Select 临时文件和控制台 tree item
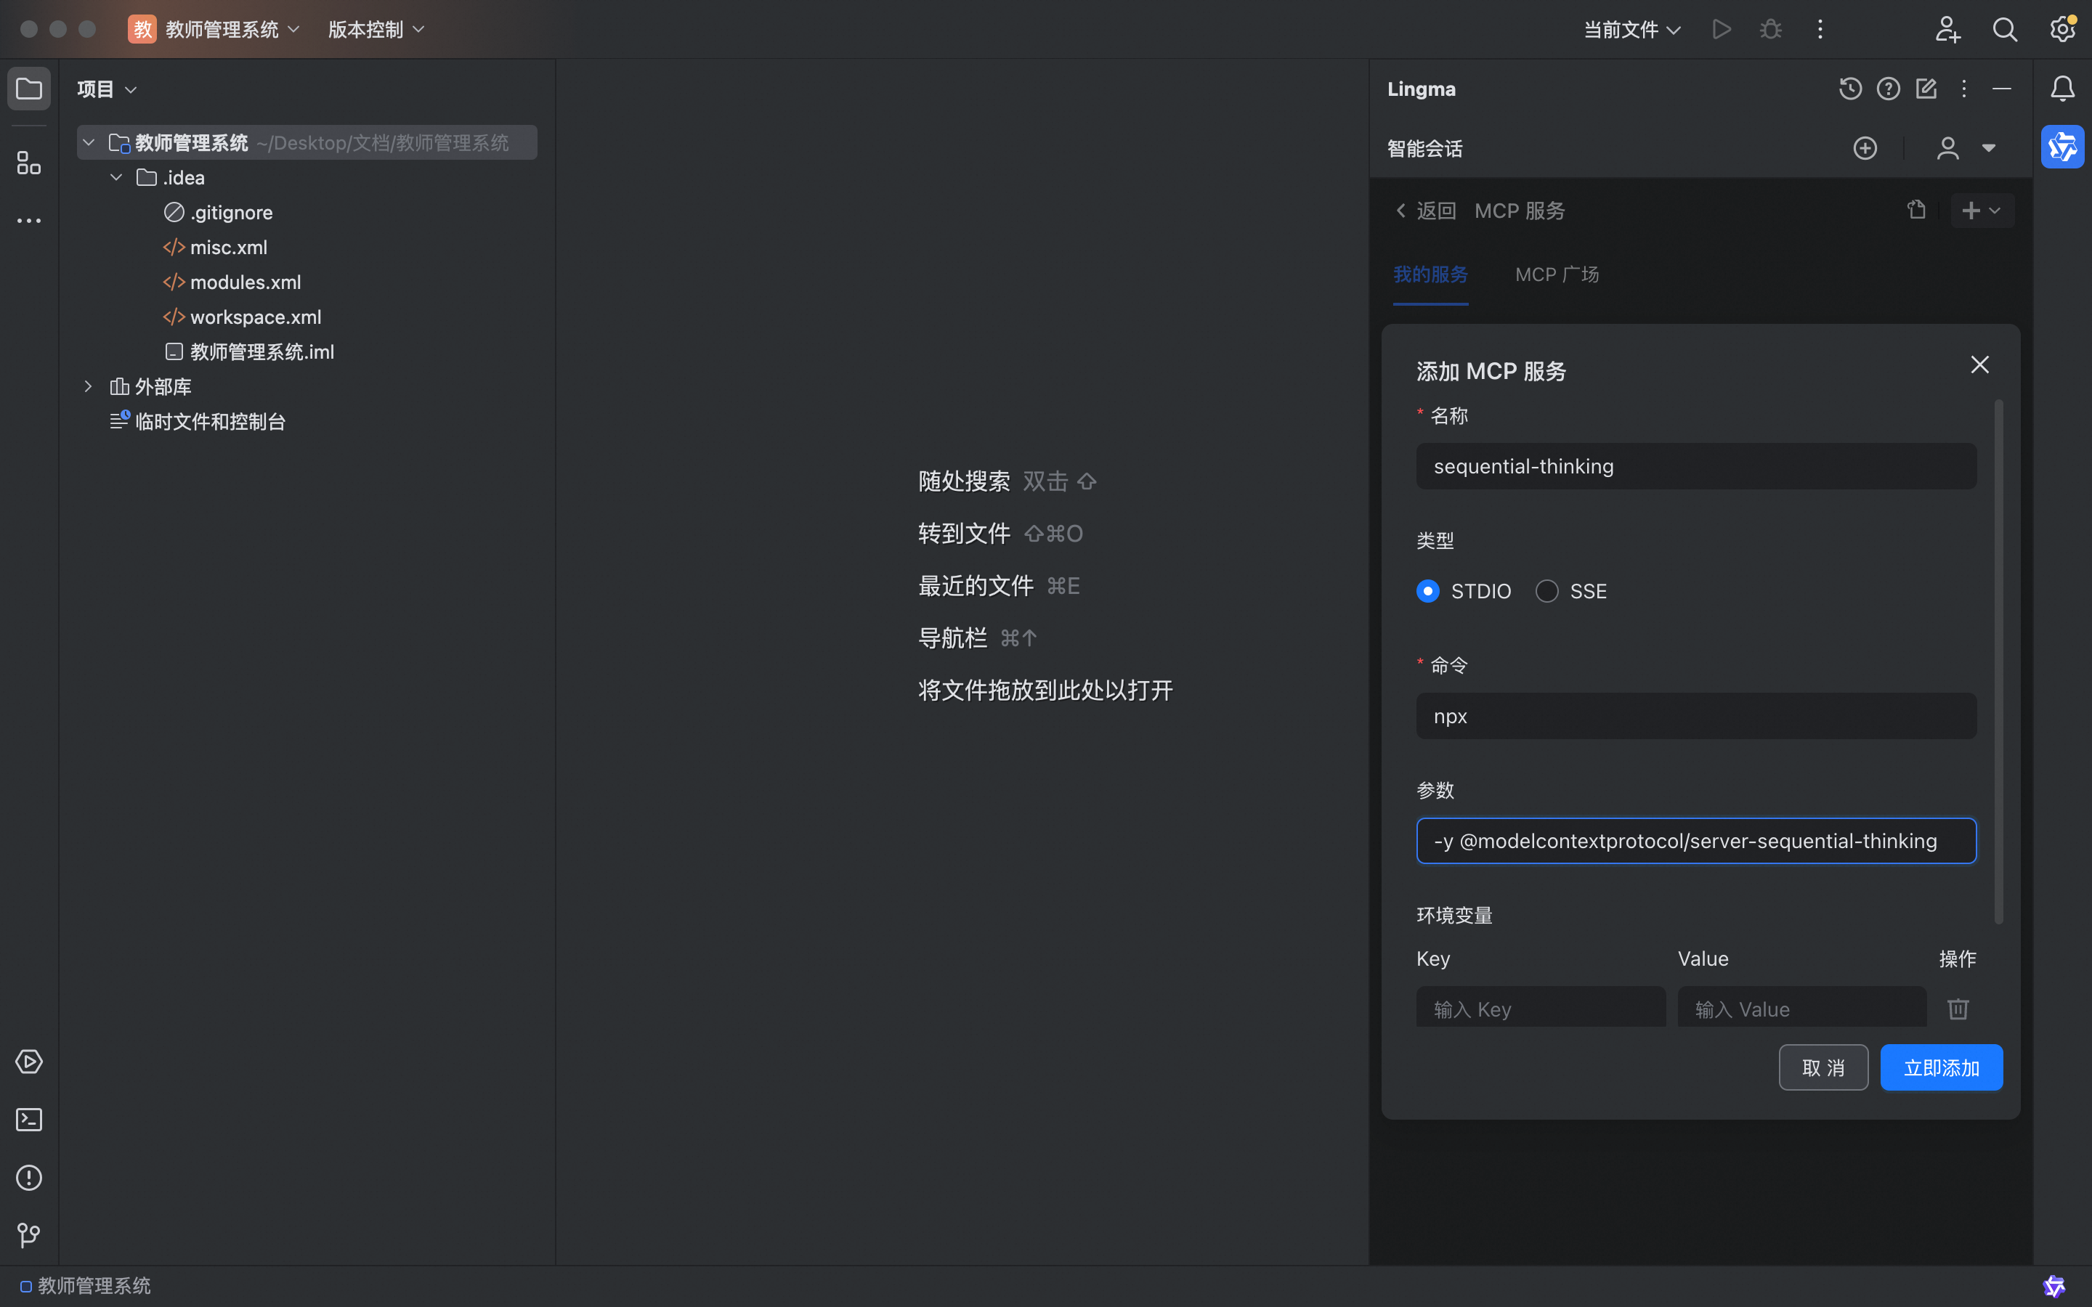The image size is (2092, 1307). tap(198, 422)
